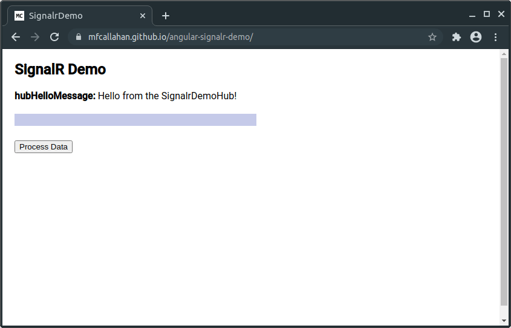Open Chrome's three-dot menu
Image resolution: width=511 pixels, height=328 pixels.
(x=495, y=37)
